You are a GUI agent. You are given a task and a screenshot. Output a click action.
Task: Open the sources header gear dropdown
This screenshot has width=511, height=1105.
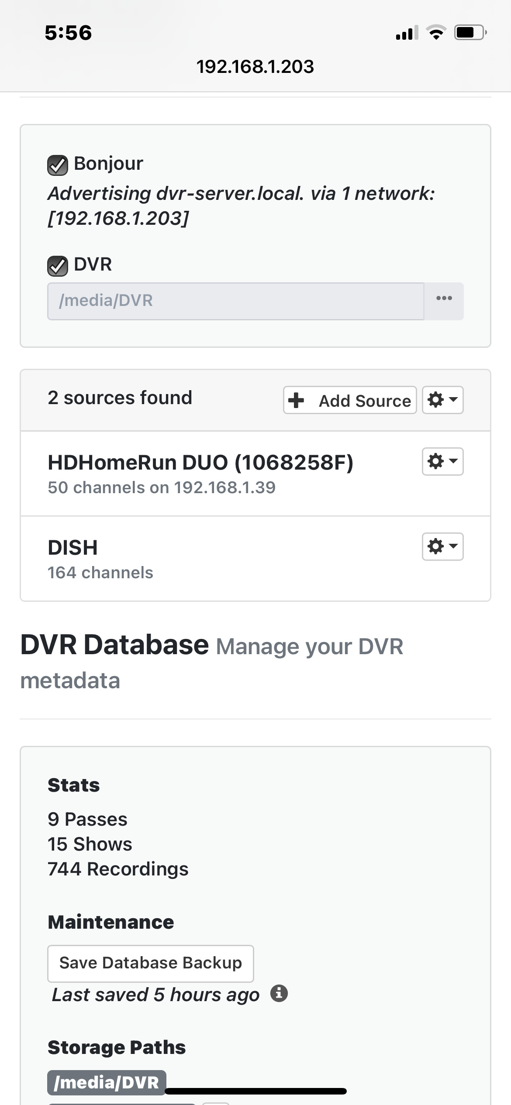click(x=442, y=400)
